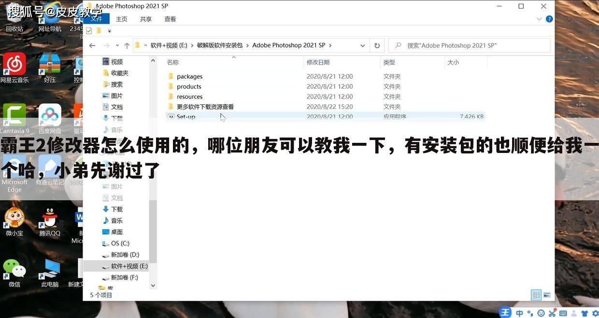Image resolution: width=599 pixels, height=318 pixels.
Task: Select the Camtasia 9 desktop icon
Action: 14,119
